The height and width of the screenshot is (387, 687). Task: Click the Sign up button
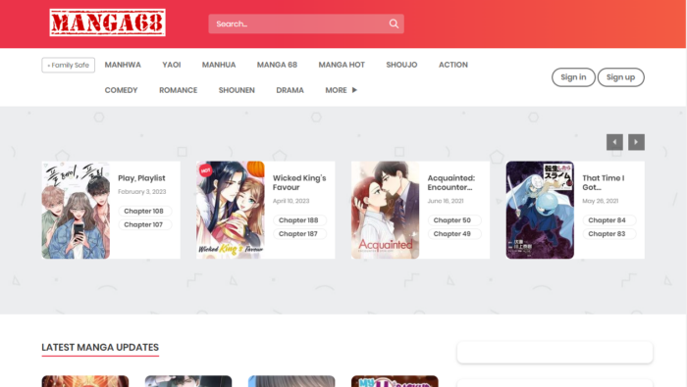point(620,77)
